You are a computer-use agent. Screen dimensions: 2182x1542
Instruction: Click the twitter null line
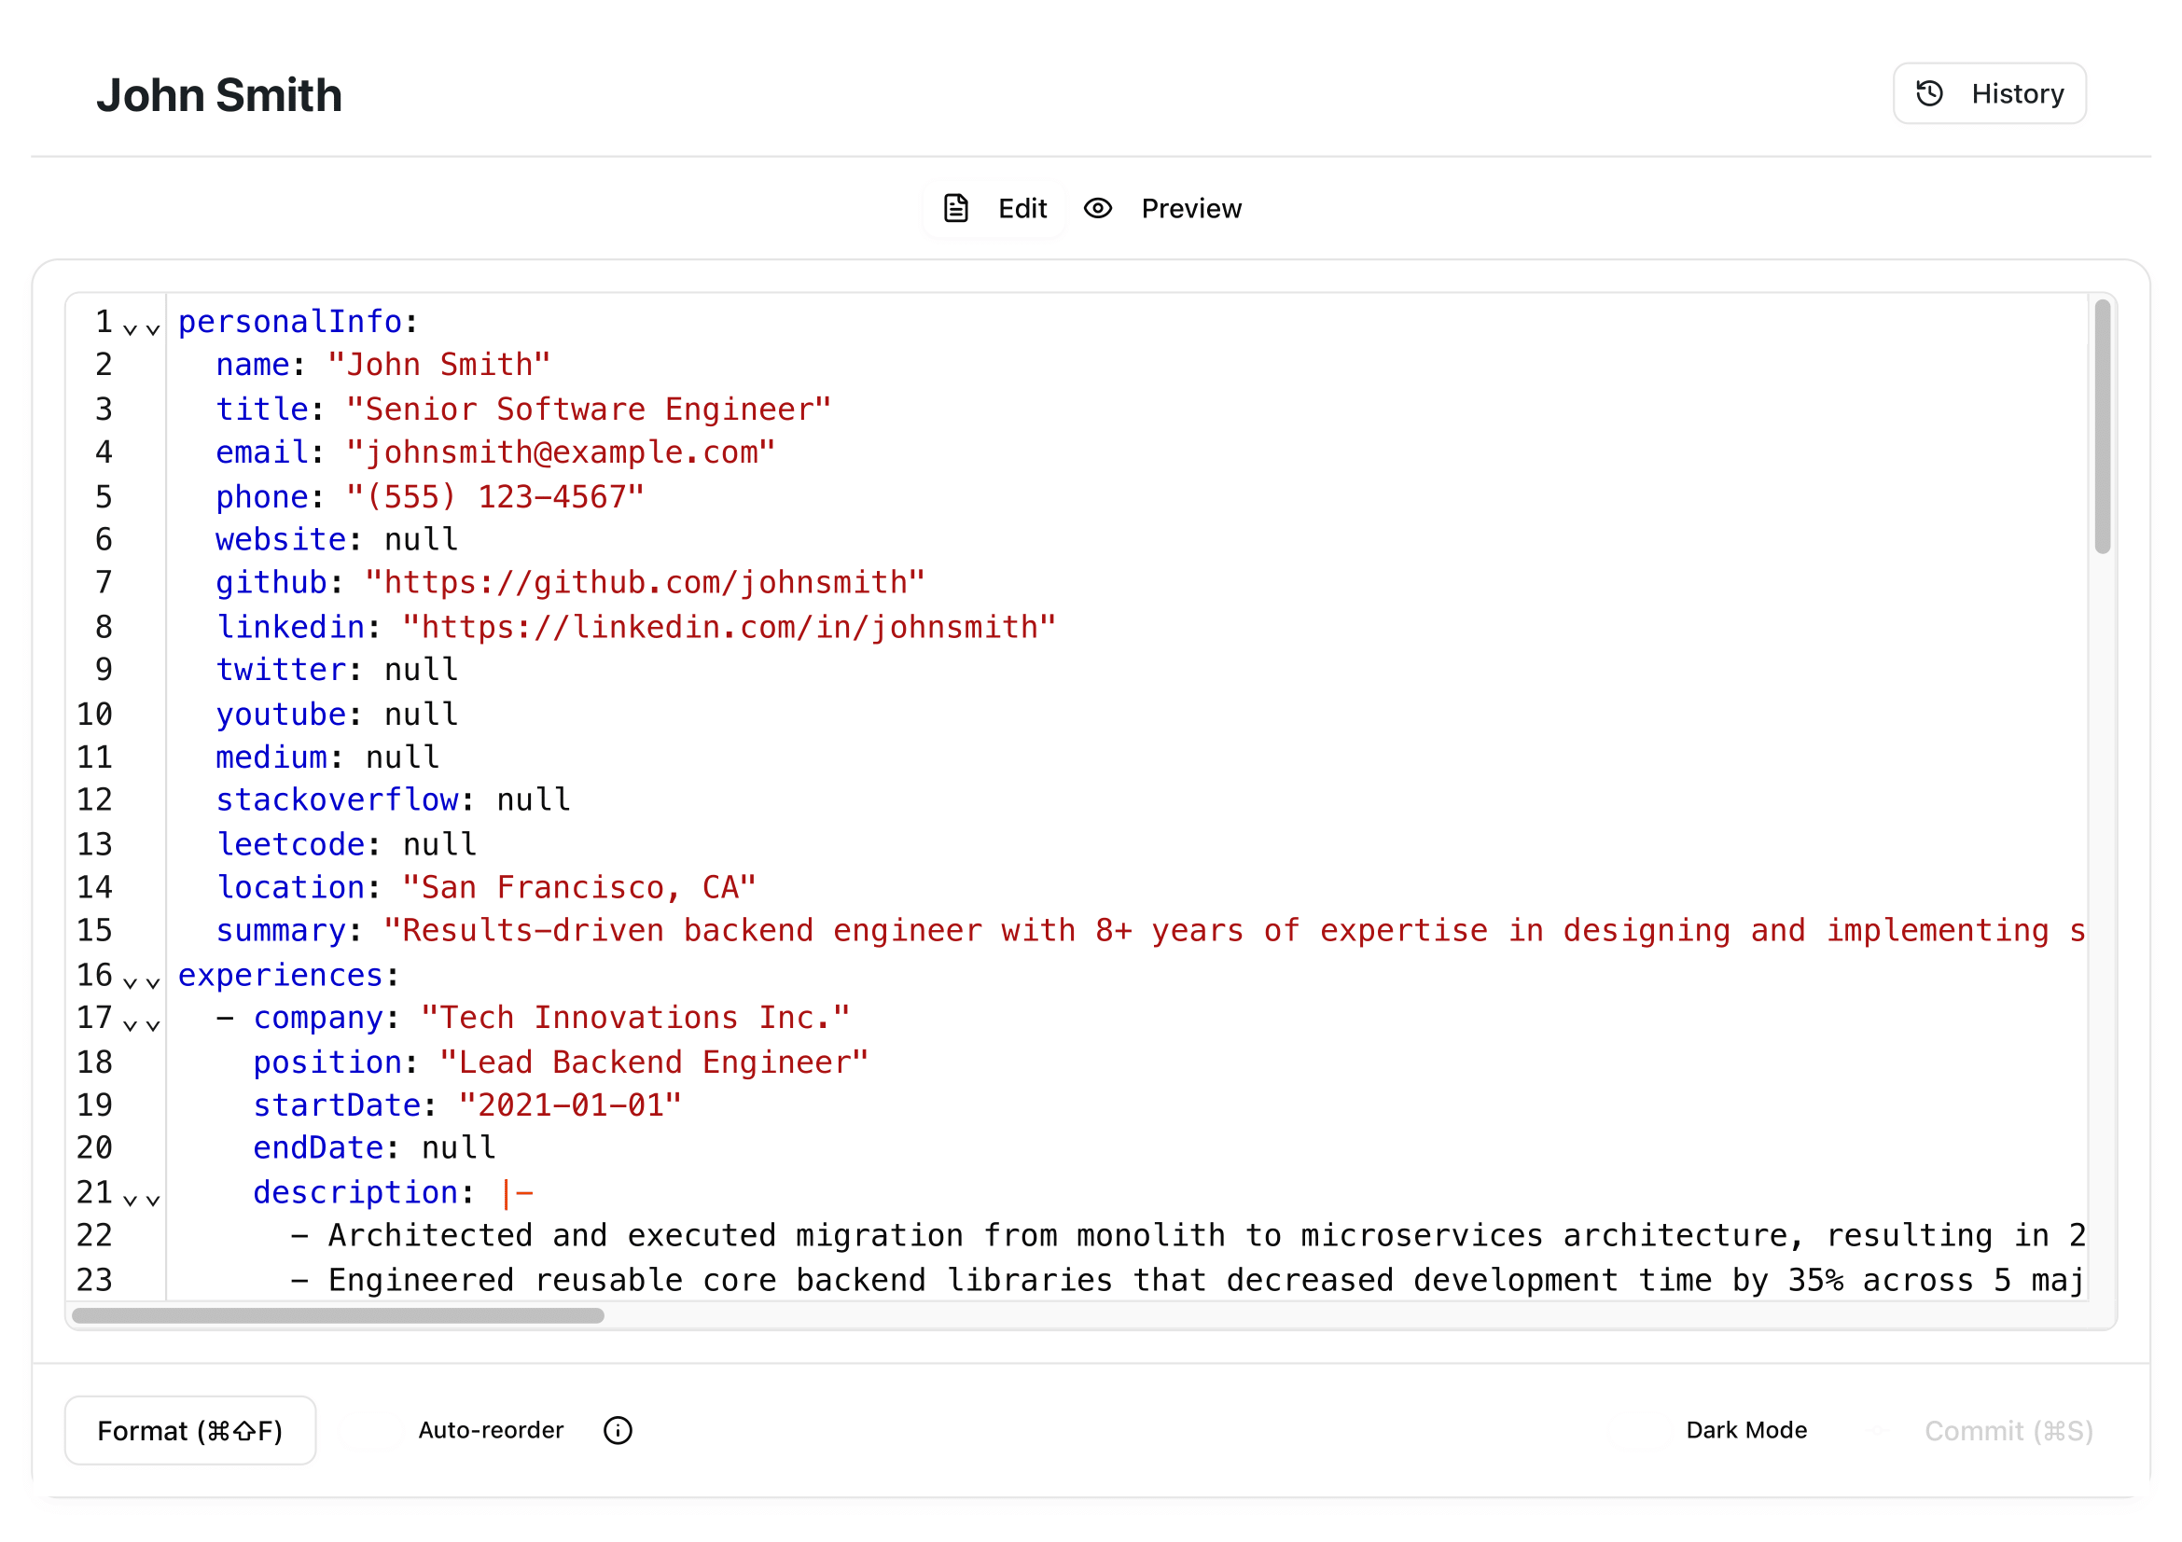pos(338,670)
